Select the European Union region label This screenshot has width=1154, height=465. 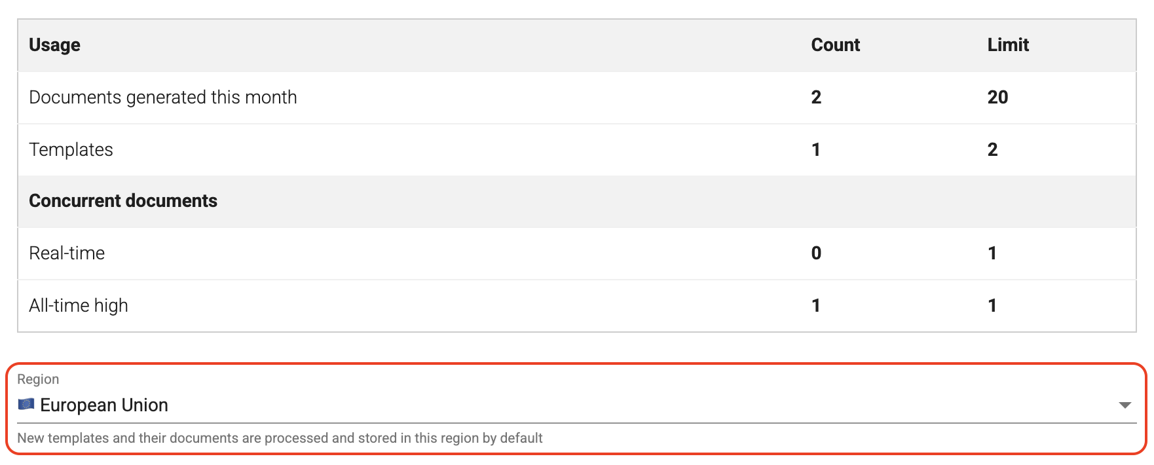point(103,404)
